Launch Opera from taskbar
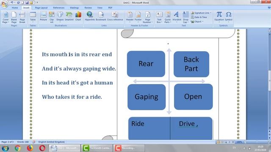Viewport: 271px width, 152px height. click(42, 148)
